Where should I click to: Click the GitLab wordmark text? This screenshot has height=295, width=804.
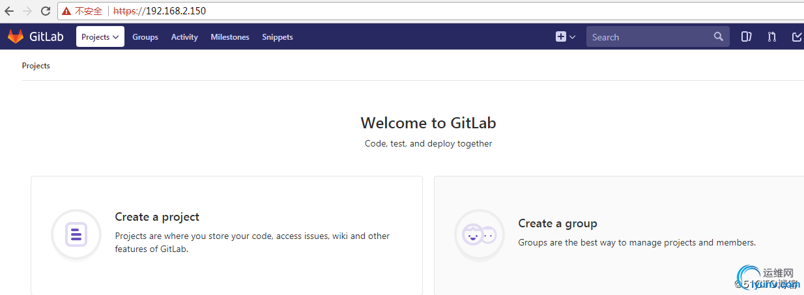click(x=46, y=37)
